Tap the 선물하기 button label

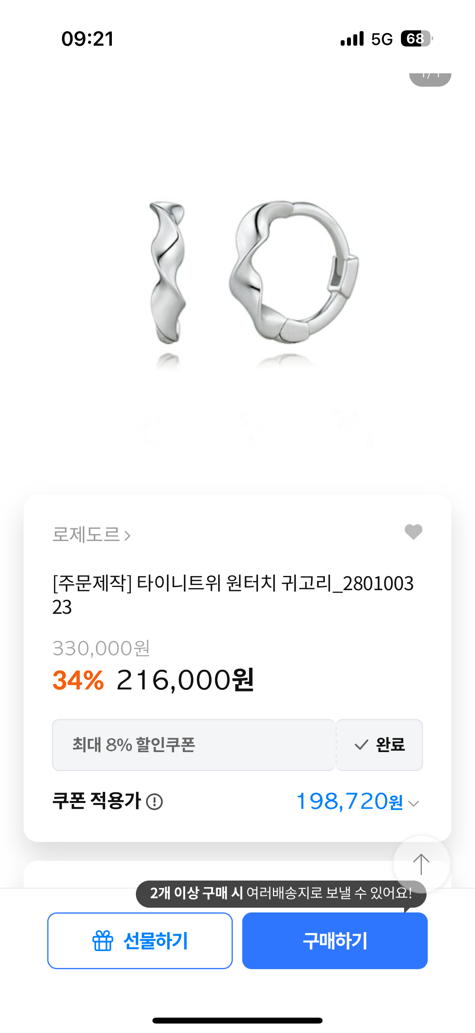[156, 941]
